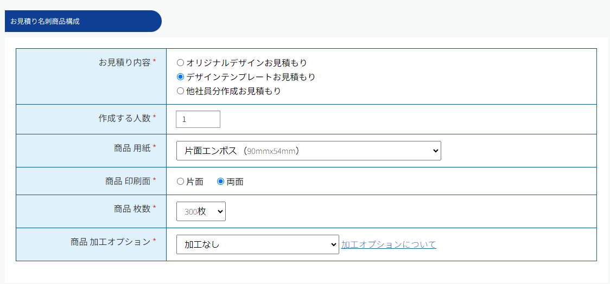Click the 商品 用紙 field label
Image resolution: width=610 pixels, height=284 pixels.
point(132,148)
